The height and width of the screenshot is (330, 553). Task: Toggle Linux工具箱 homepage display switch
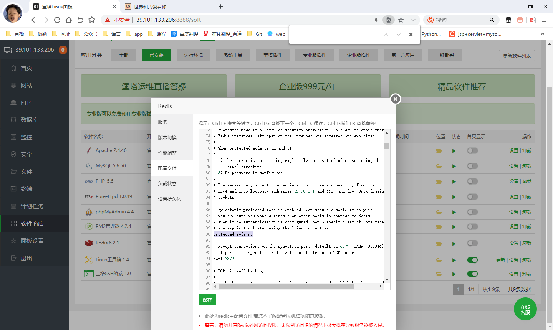[472, 260]
